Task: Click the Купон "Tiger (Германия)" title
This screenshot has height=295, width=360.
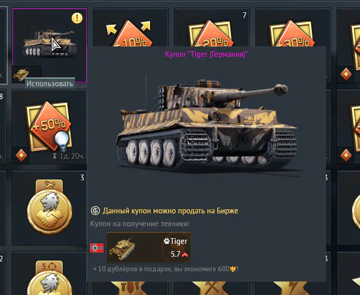Action: (206, 55)
